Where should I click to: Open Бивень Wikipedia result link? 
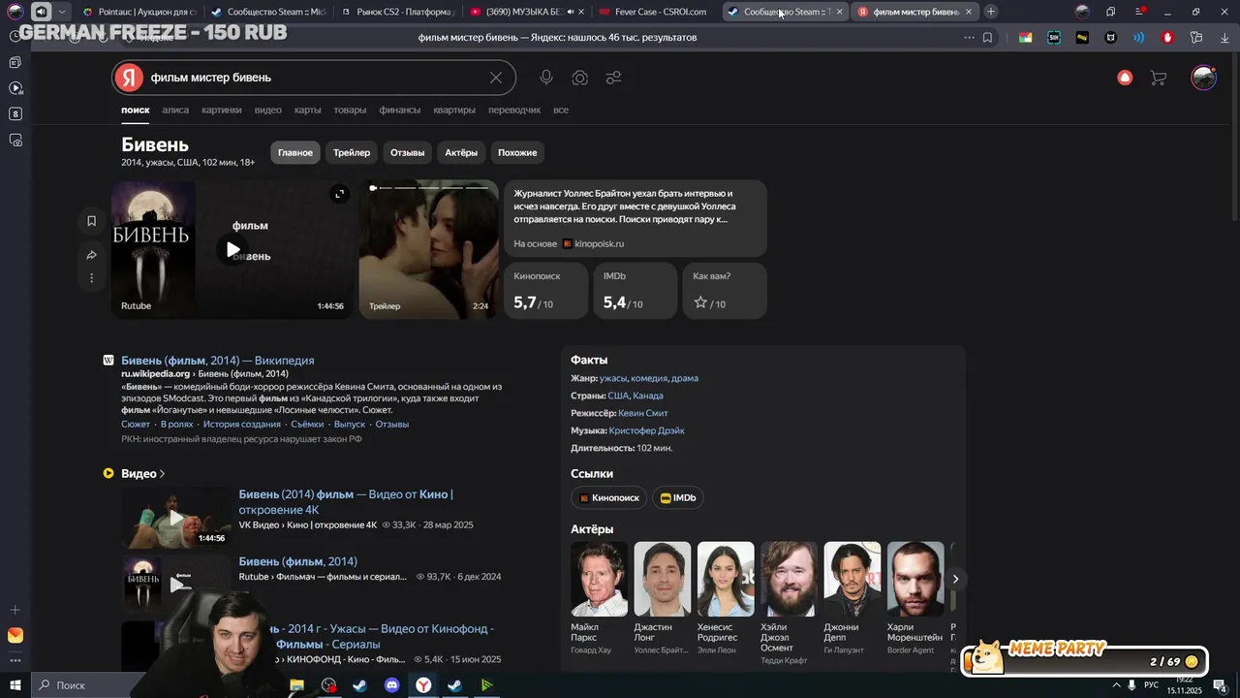[x=217, y=361]
